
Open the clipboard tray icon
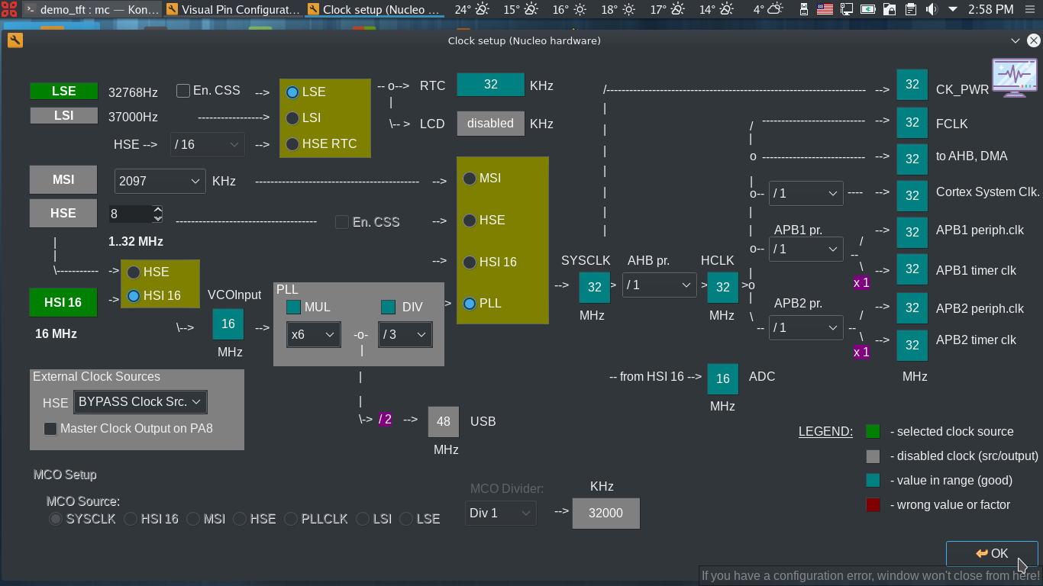click(911, 9)
